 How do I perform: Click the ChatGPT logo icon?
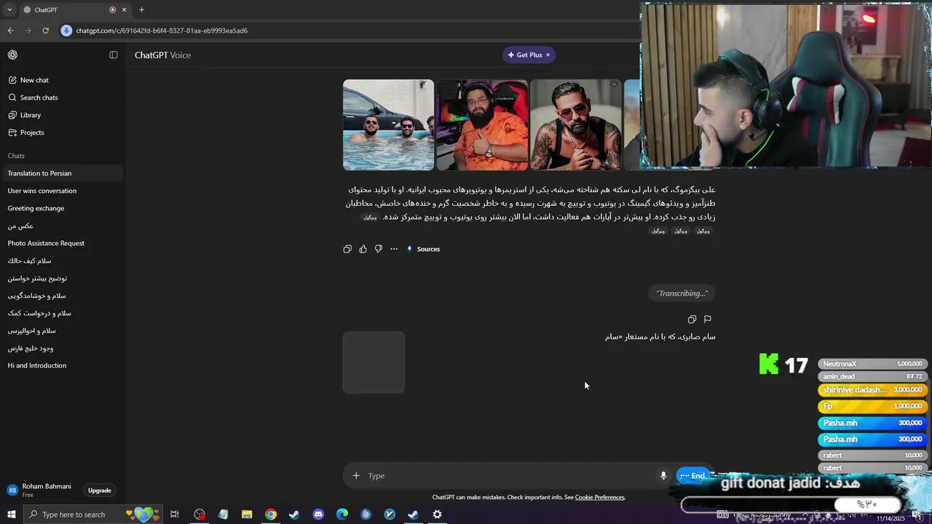[x=12, y=55]
